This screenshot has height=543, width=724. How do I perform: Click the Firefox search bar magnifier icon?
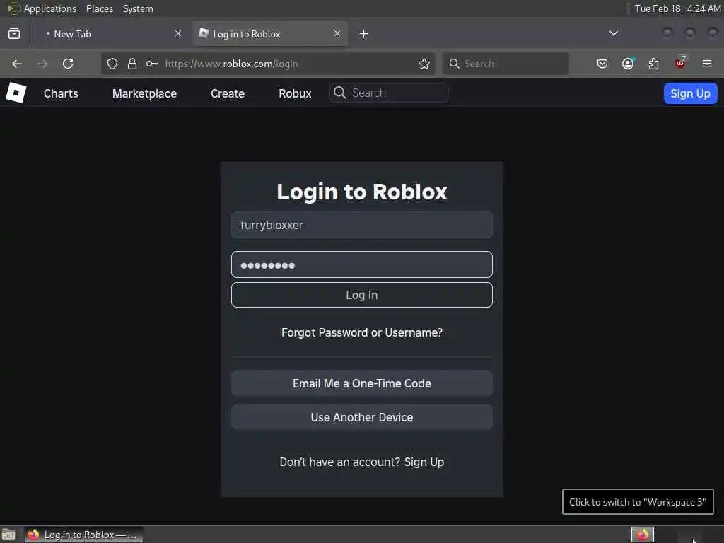point(455,64)
